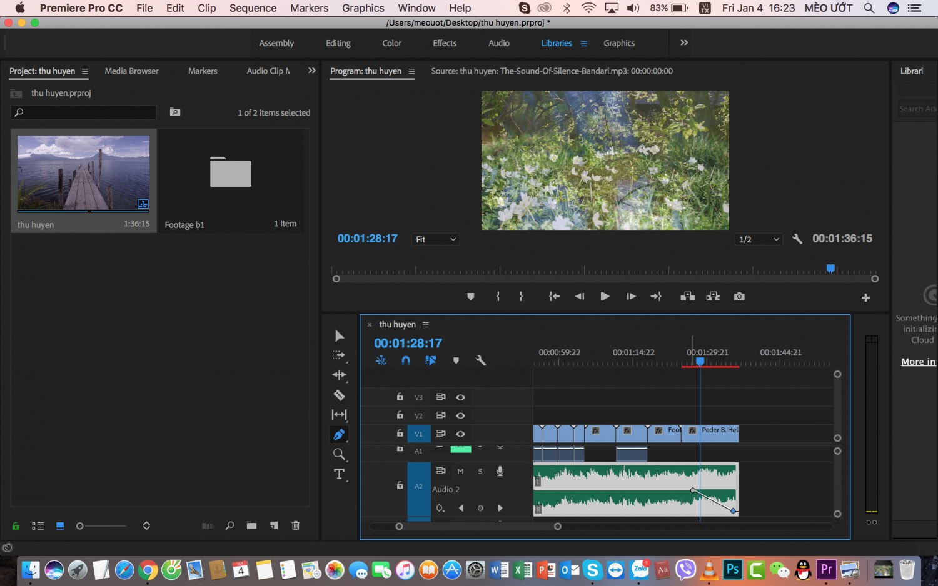Open the Sequence menu
The image size is (938, 586).
(253, 8)
